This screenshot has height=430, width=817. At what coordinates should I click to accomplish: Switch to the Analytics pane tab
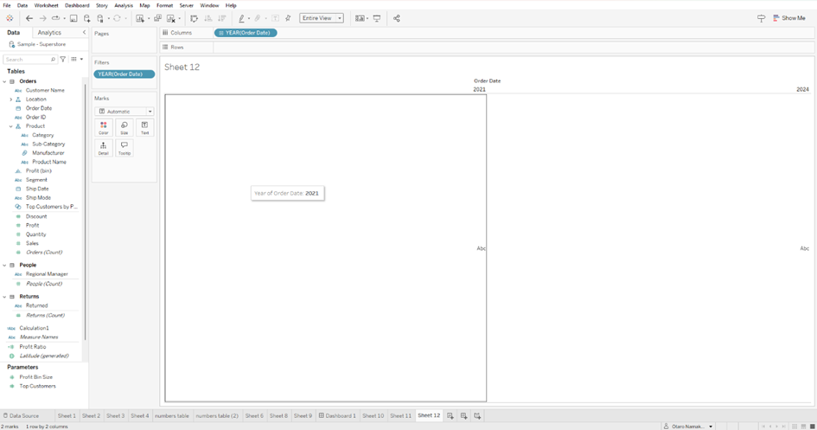(x=49, y=32)
